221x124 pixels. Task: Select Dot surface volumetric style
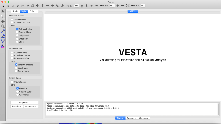tap(16, 71)
